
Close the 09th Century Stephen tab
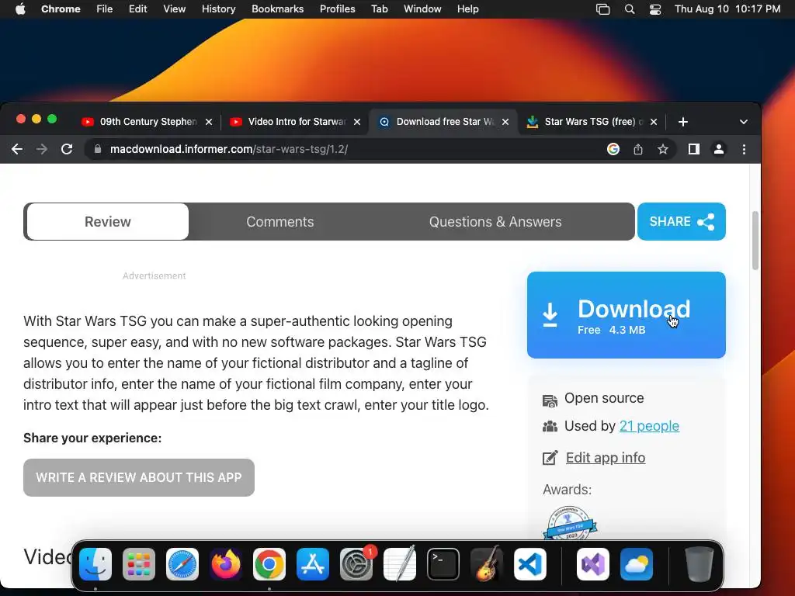208,122
